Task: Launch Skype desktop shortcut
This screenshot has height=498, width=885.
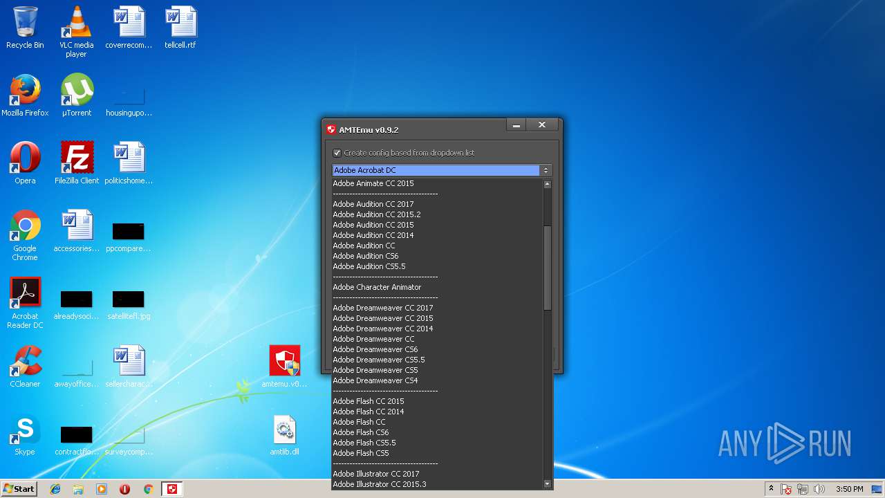Action: (x=25, y=435)
